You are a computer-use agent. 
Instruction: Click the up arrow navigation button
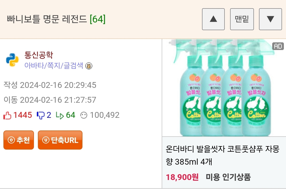213,19
